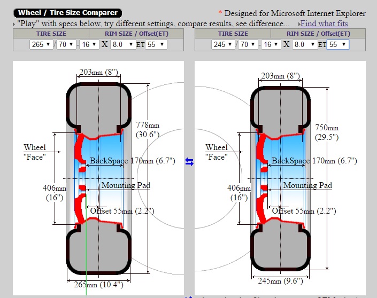Image resolution: width=377 pixels, height=298 pixels.
Task: Click left diagram Wheel "Face" label
Action: [x=35, y=152]
